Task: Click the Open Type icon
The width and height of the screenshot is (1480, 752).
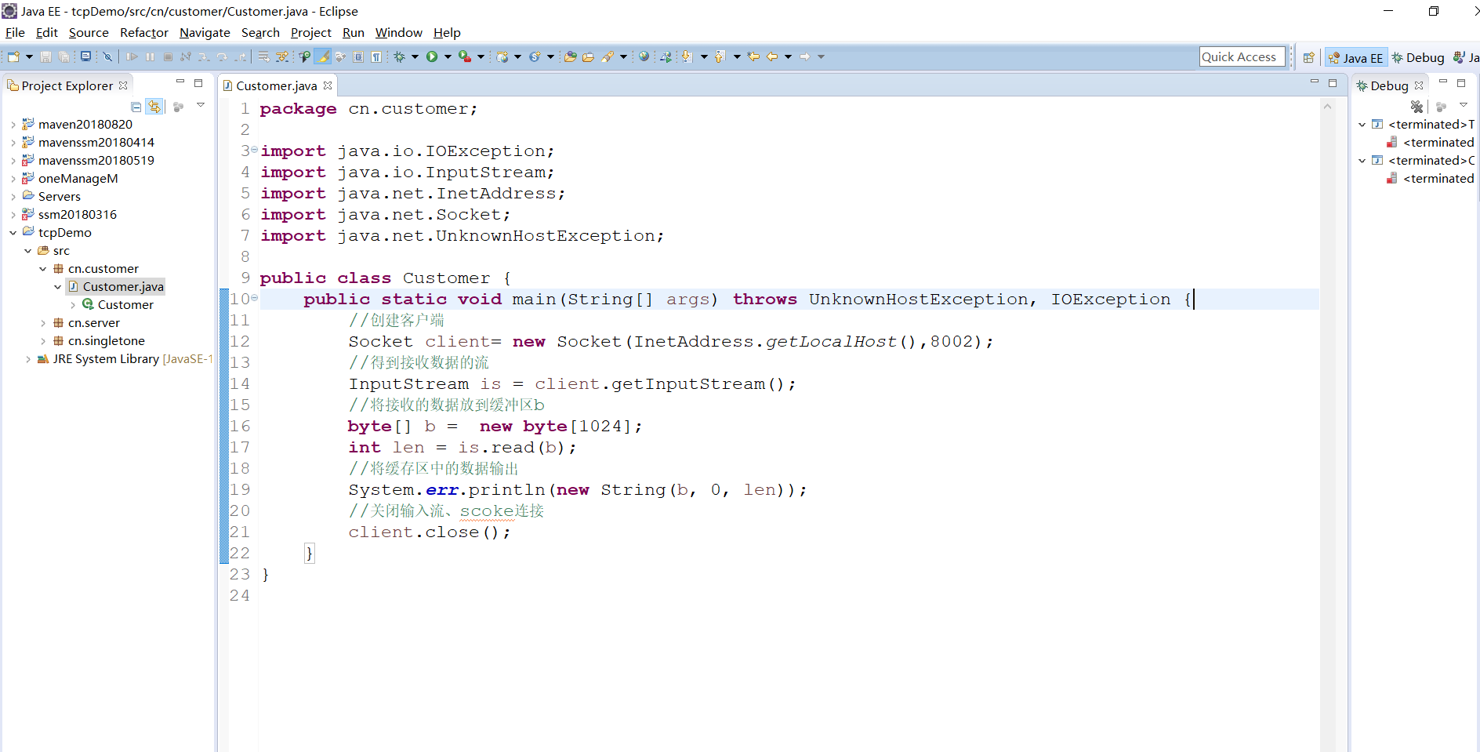Action: coord(570,56)
